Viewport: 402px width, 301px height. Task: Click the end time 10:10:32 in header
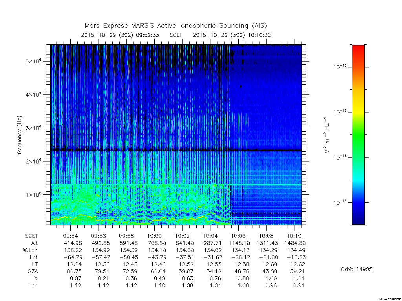pyautogui.click(x=259, y=35)
